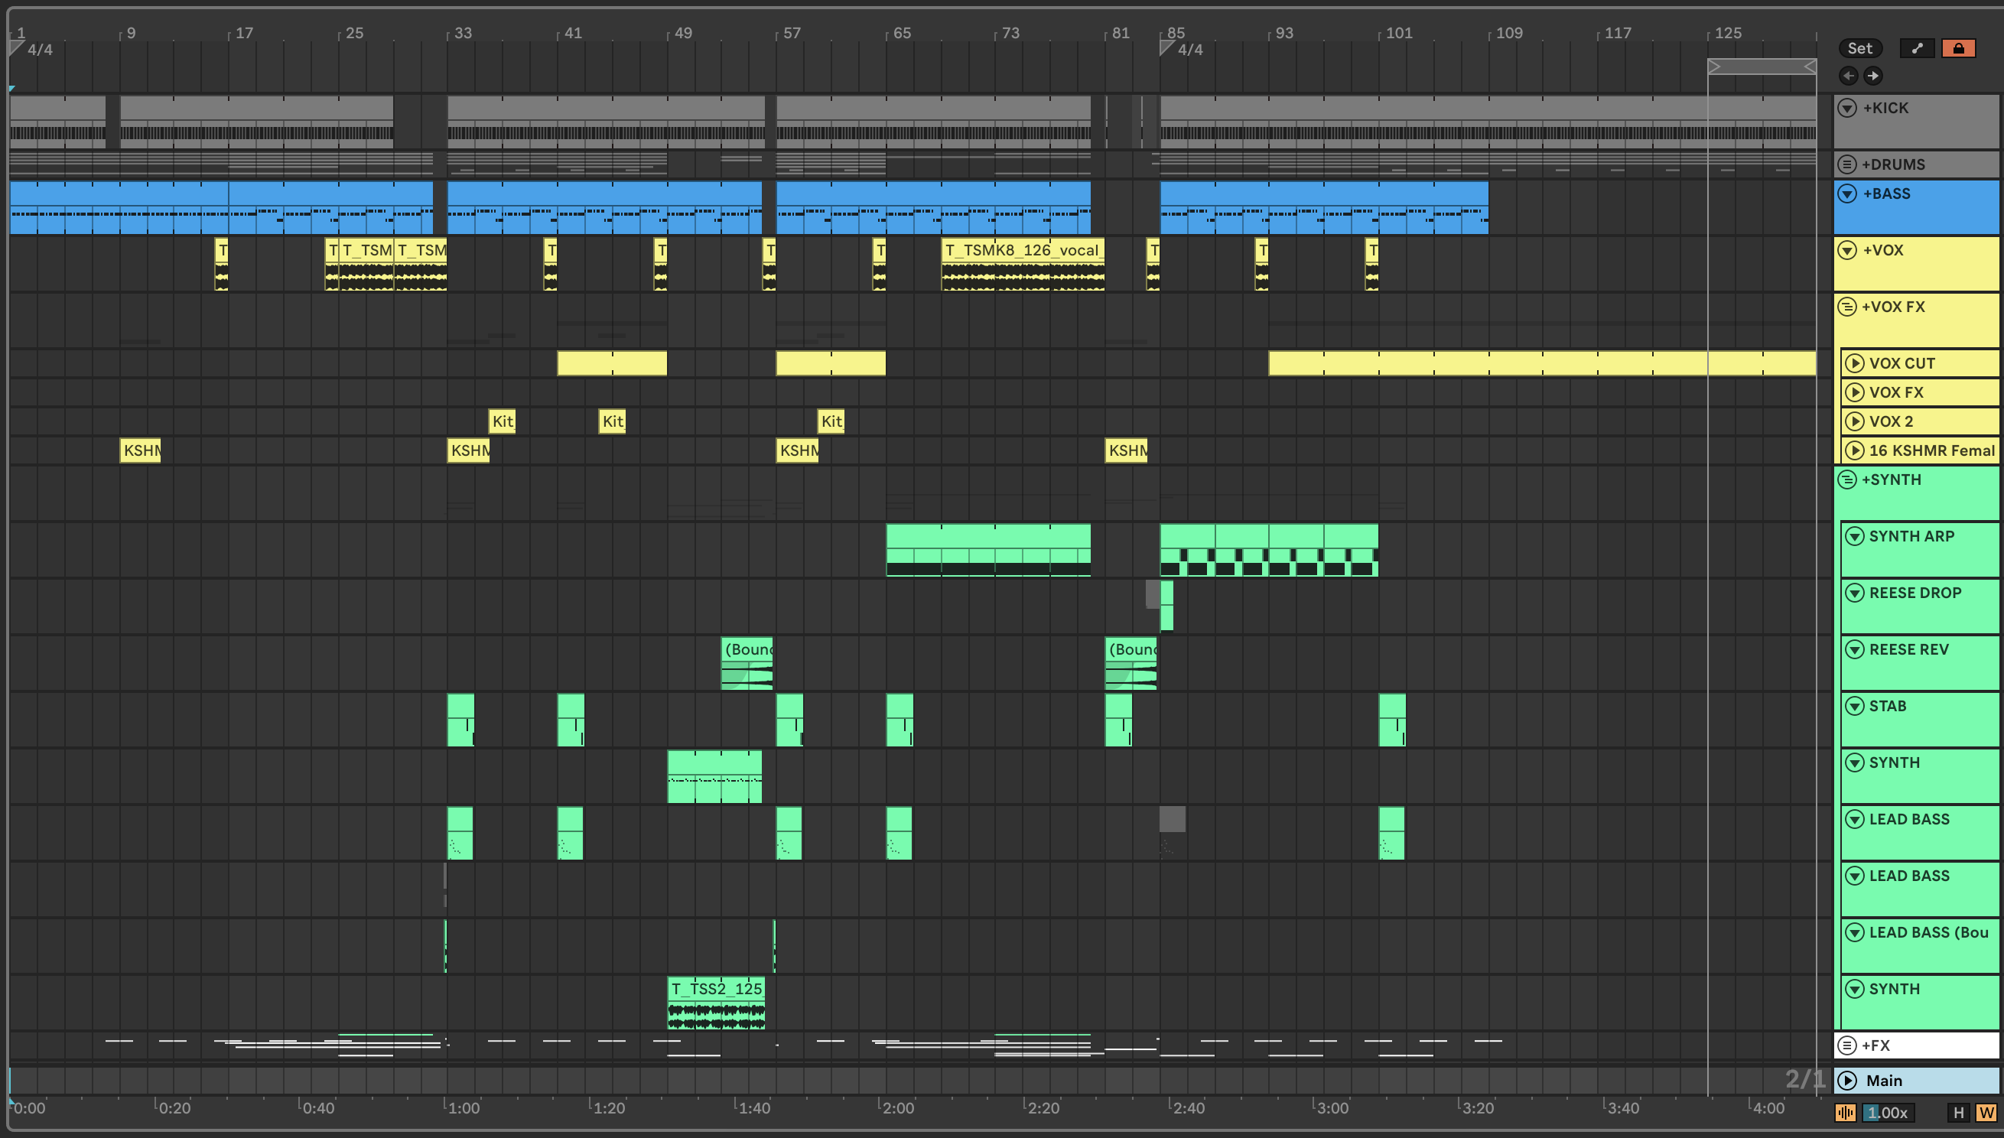Viewport: 2004px width, 1138px height.
Task: Collapse the +BASS track fold arrow
Action: pyautogui.click(x=1847, y=193)
